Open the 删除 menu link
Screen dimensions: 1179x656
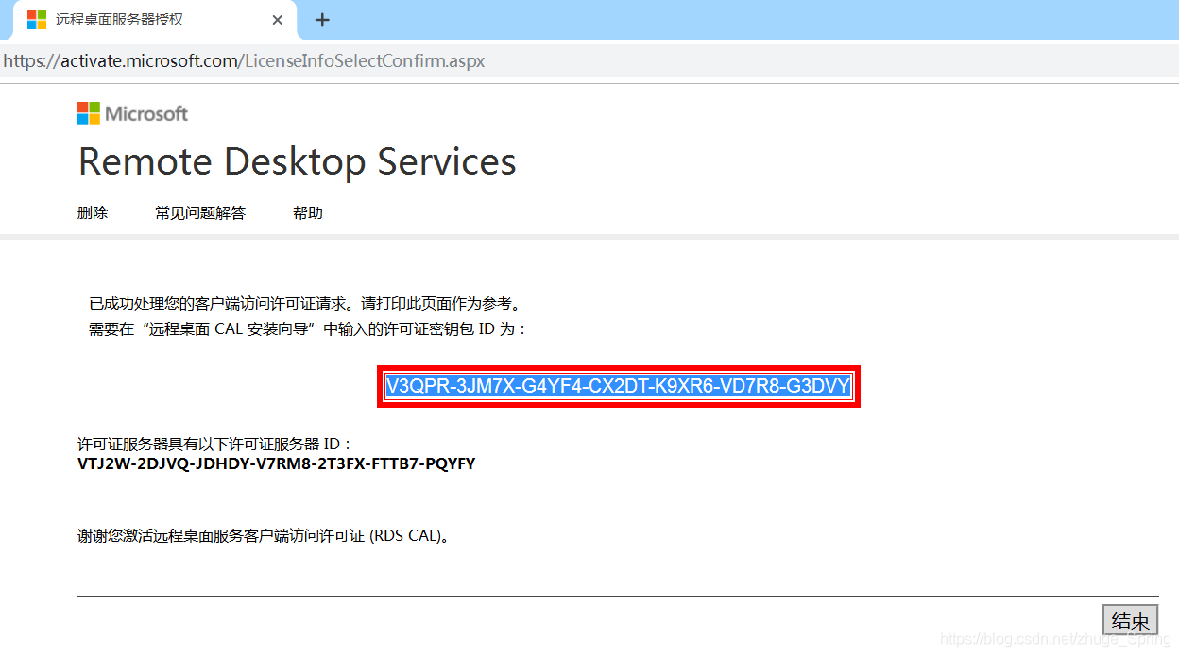point(93,213)
